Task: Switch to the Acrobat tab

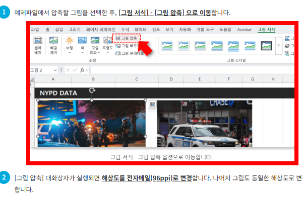Action: 244,30
